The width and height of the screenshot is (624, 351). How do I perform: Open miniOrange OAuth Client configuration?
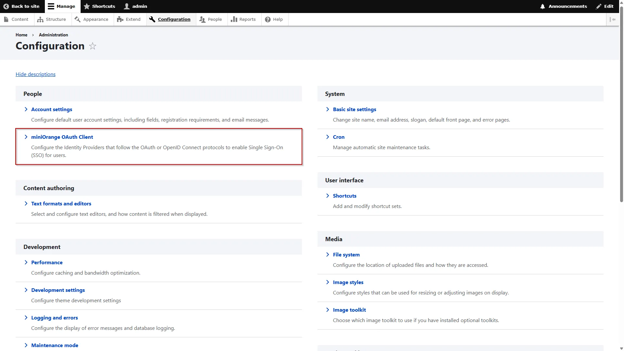[x=62, y=137]
